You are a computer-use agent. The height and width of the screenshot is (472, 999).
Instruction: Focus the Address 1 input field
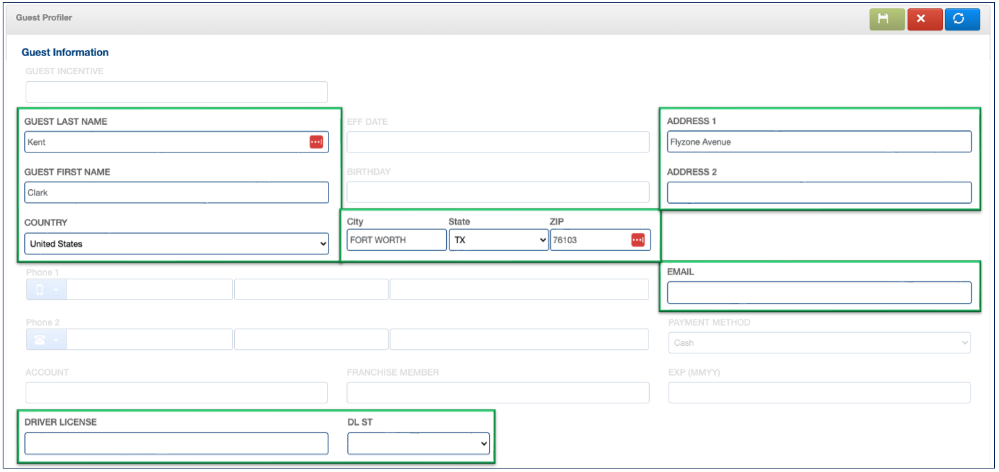(819, 142)
